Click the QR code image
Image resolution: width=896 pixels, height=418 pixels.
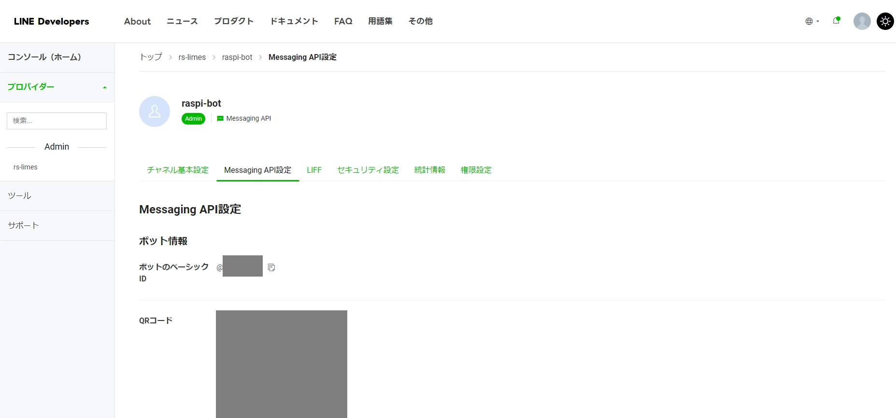[x=282, y=364]
